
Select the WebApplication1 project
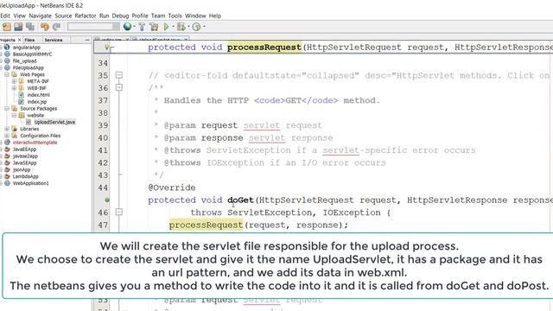tap(31, 183)
